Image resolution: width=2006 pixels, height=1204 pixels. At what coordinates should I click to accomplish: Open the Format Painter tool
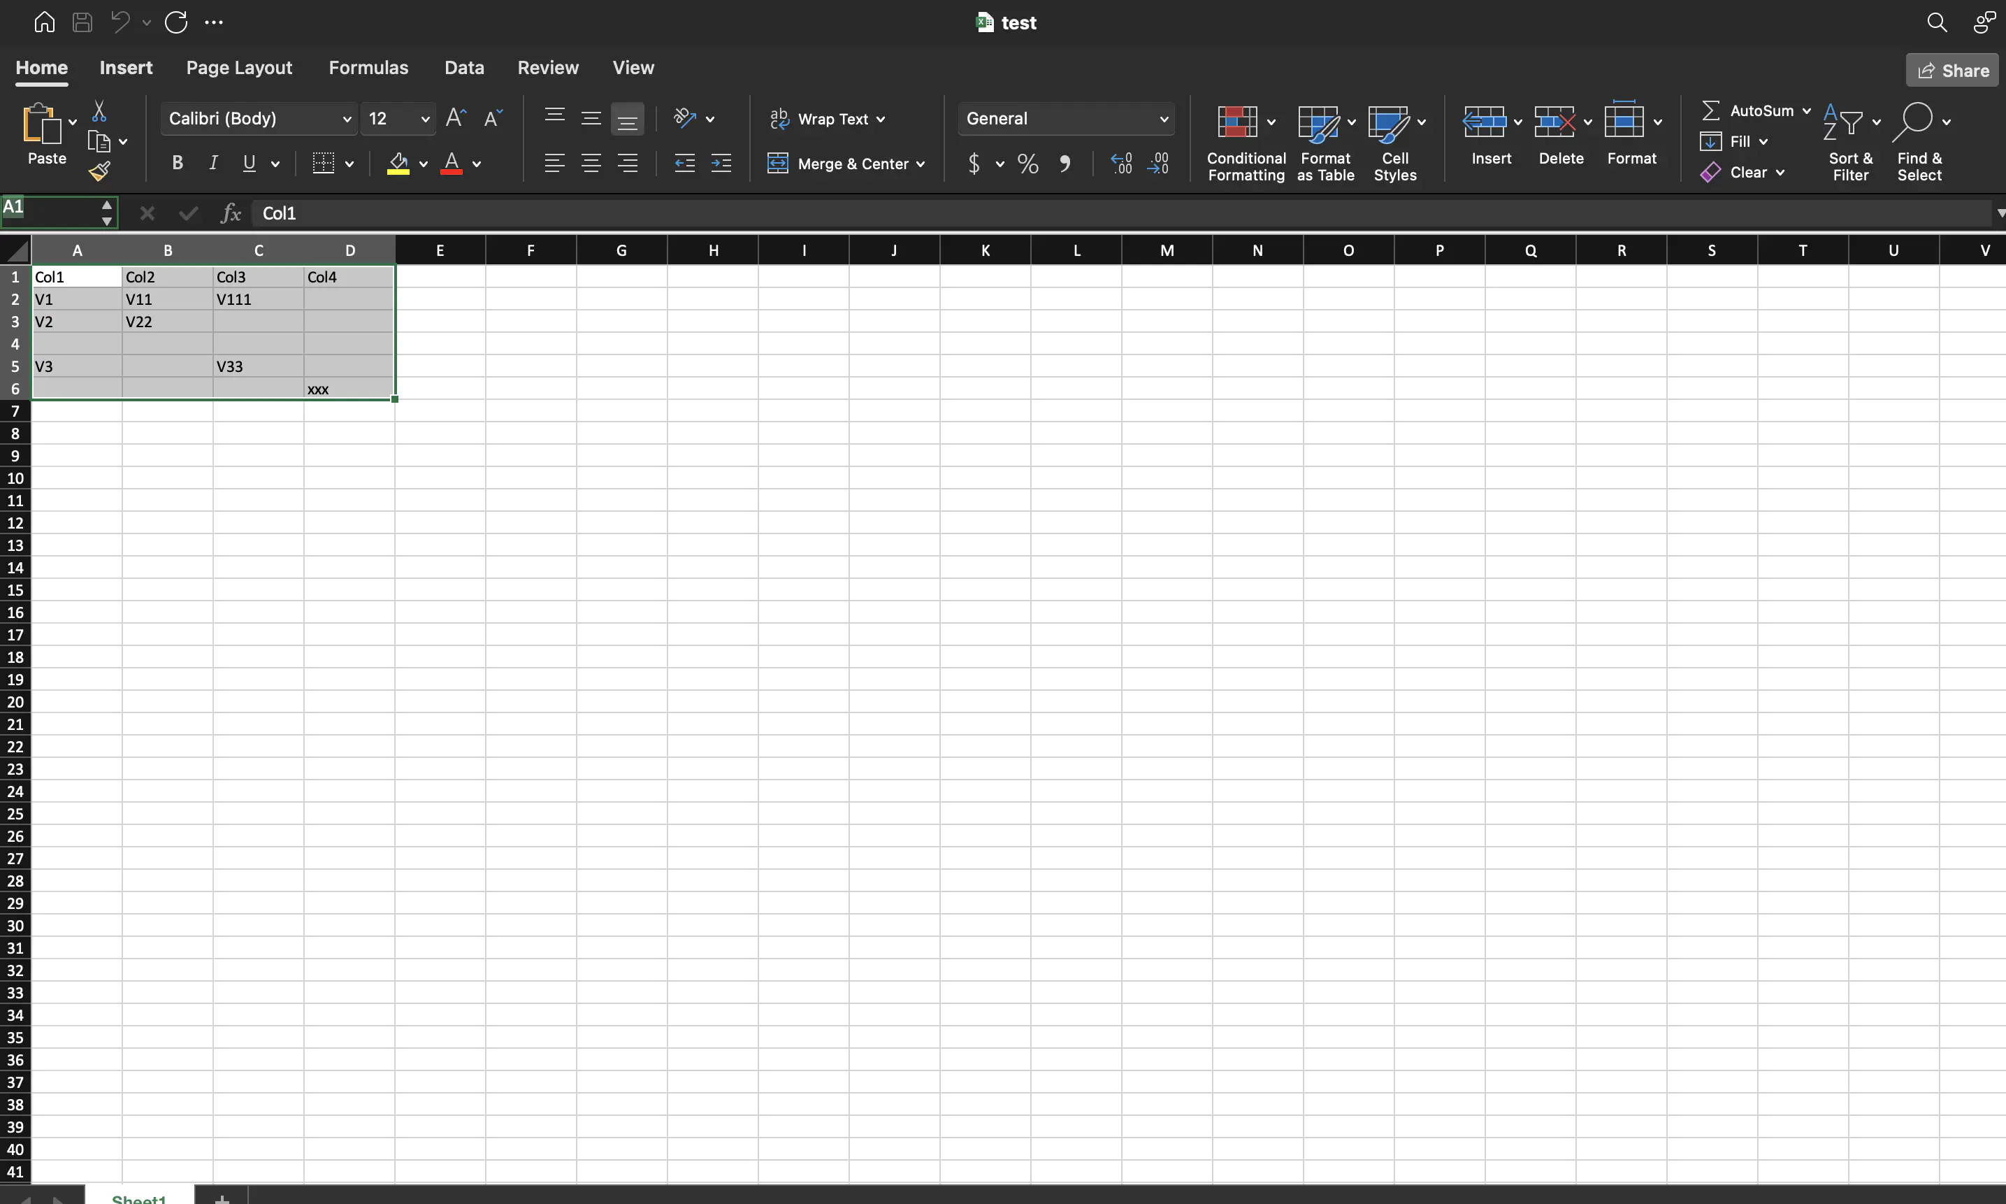pos(101,171)
